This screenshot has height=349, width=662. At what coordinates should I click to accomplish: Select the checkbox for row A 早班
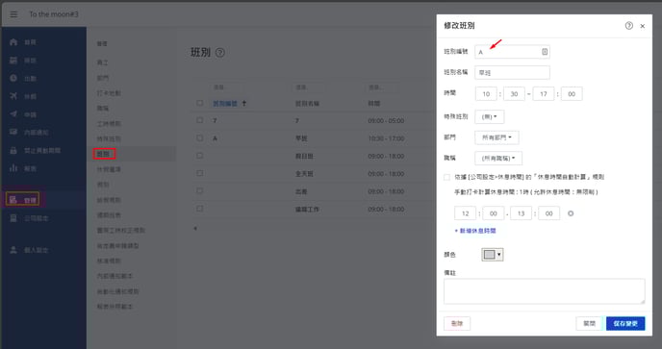coord(200,138)
